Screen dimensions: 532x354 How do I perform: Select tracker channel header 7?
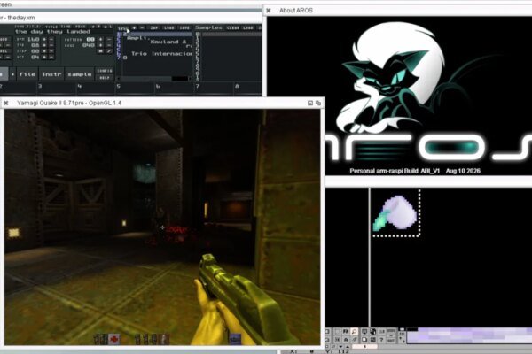[214, 87]
